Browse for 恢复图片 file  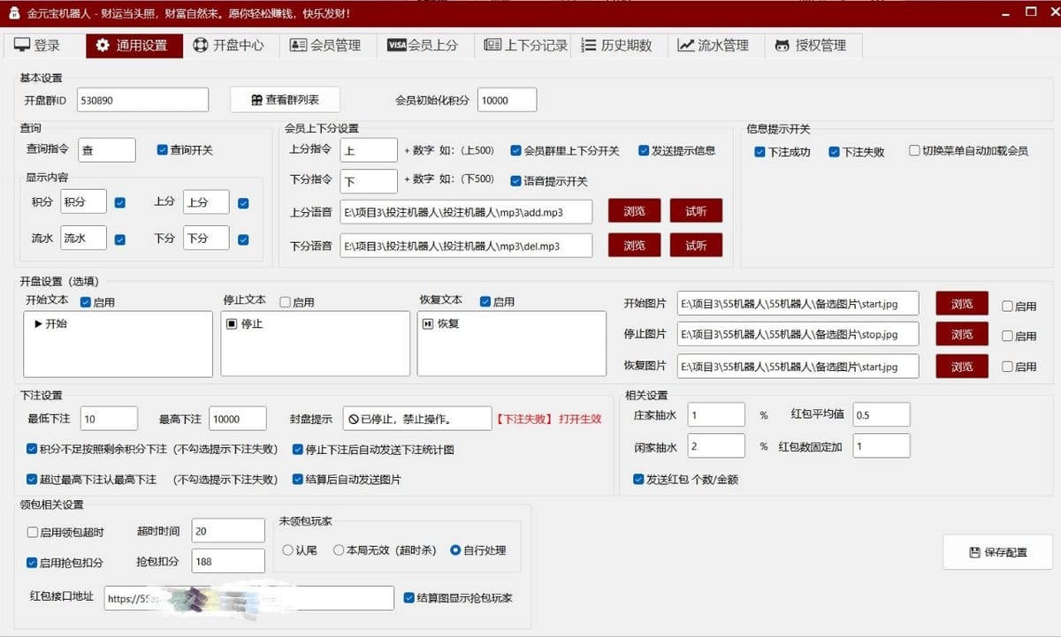coord(962,366)
